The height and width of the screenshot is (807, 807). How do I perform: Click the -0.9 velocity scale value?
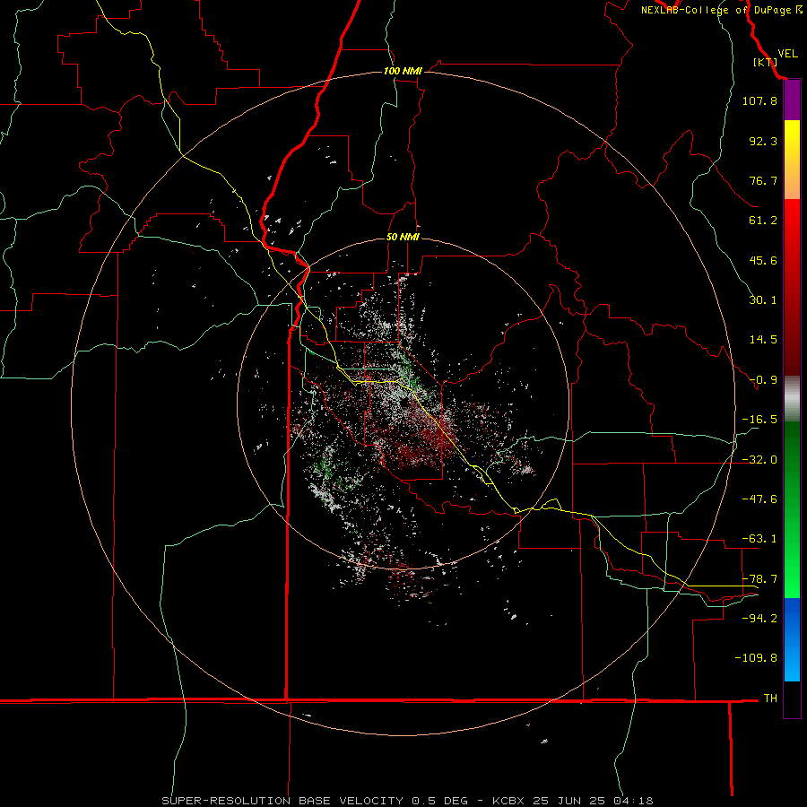tap(763, 380)
